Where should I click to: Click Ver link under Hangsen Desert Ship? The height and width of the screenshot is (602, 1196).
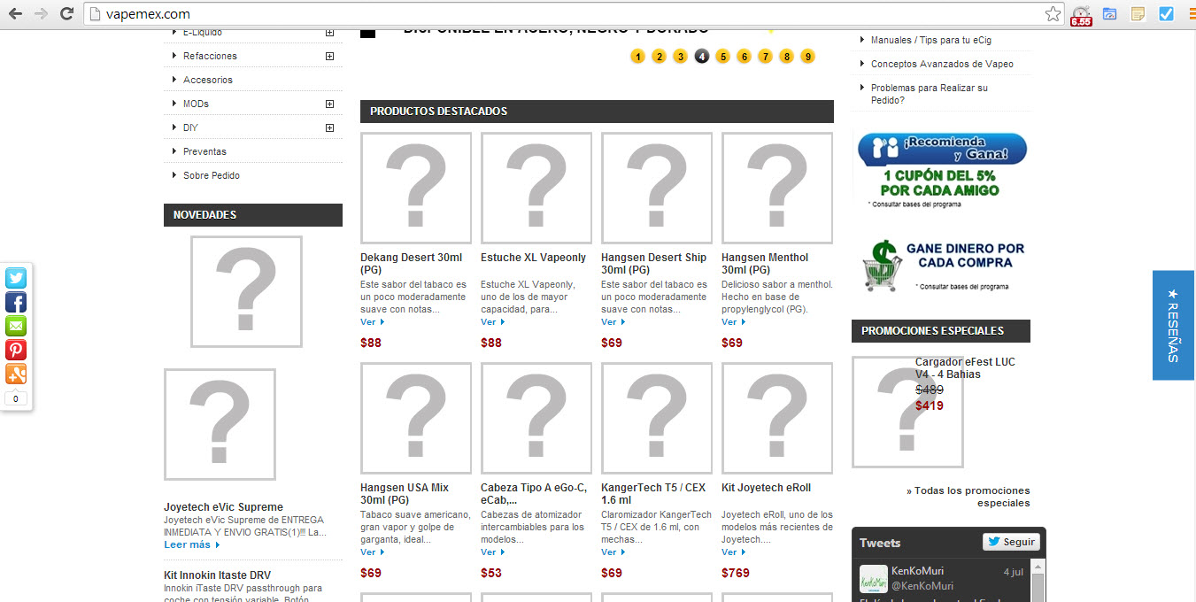point(613,322)
